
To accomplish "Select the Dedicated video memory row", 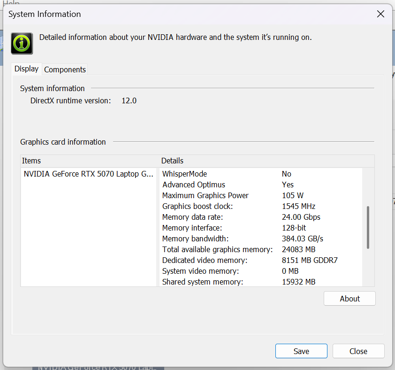I will 261,260.
